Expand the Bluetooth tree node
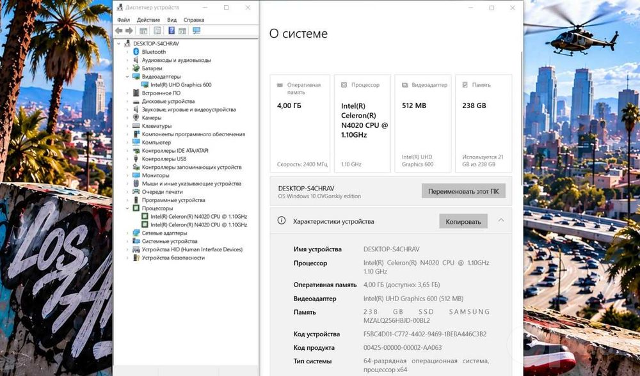This screenshot has height=376, width=640. 127,52
